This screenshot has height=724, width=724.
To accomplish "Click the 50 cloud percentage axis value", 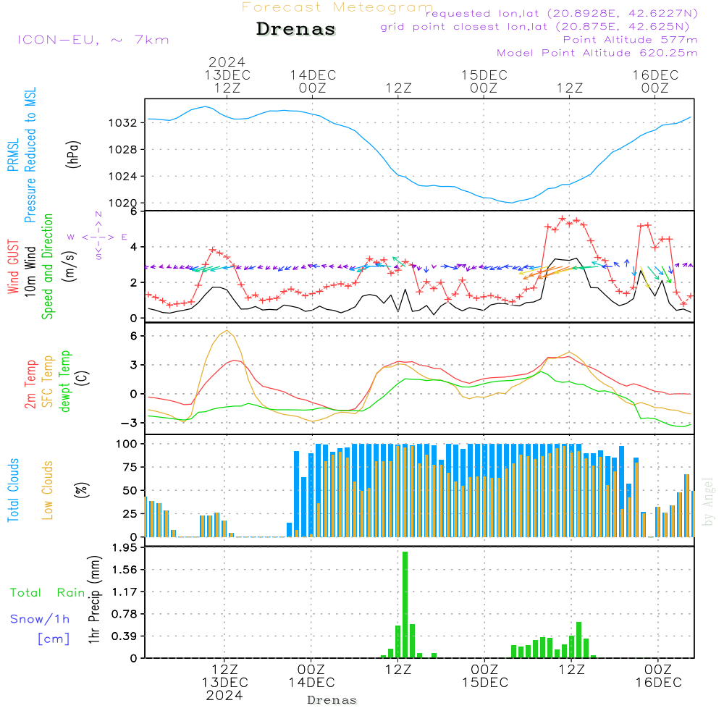I will pos(130,490).
